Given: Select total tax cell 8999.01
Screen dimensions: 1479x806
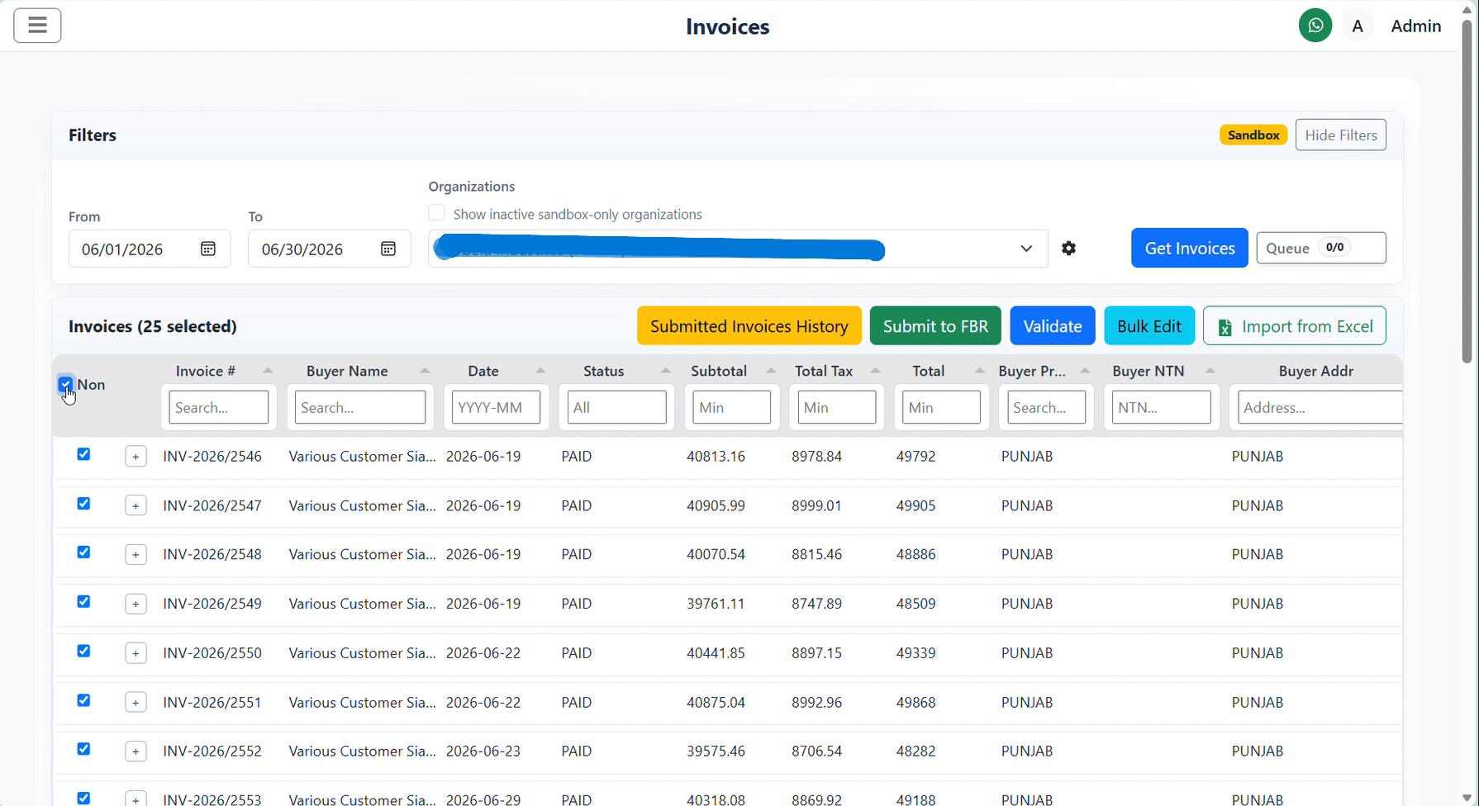Looking at the screenshot, I should [x=816, y=505].
